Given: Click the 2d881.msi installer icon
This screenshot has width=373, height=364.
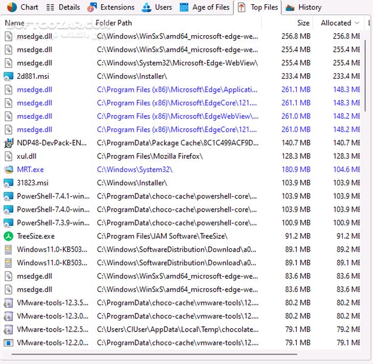Looking at the screenshot, I should point(9,76).
